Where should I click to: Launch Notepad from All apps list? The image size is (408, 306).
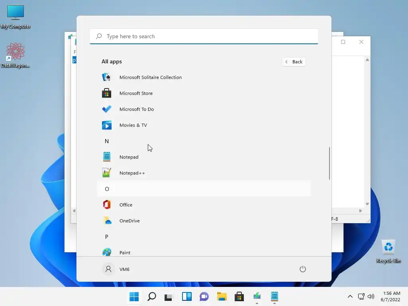click(x=204, y=157)
